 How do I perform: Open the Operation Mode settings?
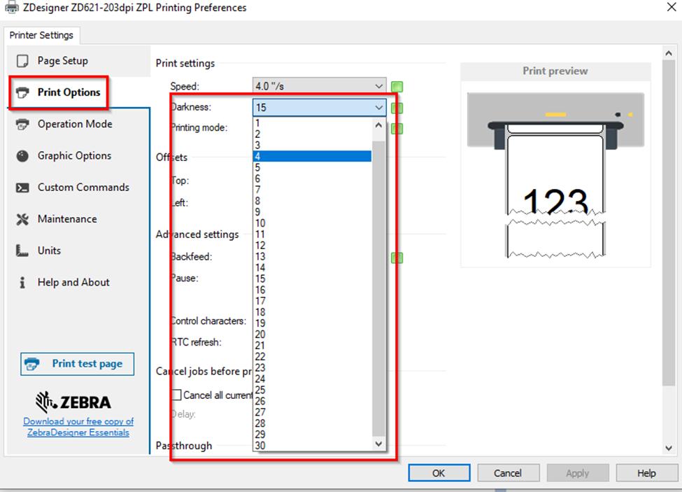tap(73, 124)
